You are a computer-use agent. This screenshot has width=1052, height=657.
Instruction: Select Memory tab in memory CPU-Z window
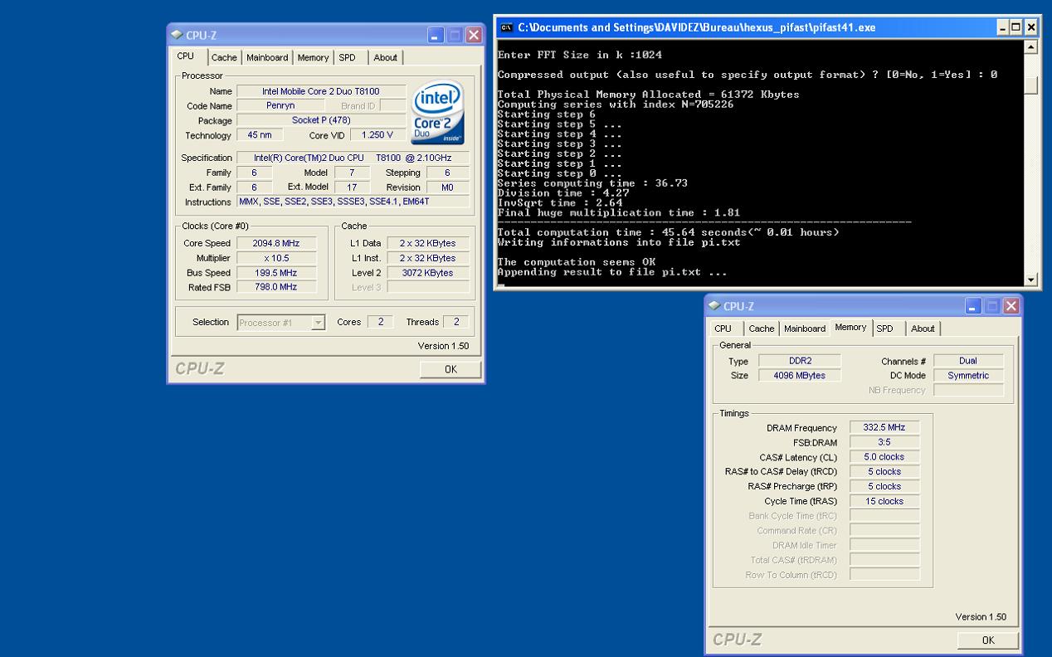point(851,328)
